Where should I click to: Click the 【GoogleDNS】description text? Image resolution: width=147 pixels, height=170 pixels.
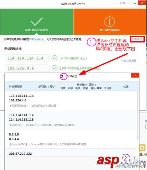point(48,144)
